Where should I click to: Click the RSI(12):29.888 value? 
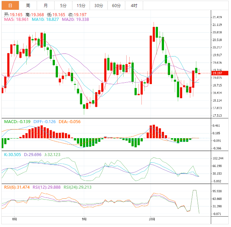pyautogui.click(x=46, y=187)
